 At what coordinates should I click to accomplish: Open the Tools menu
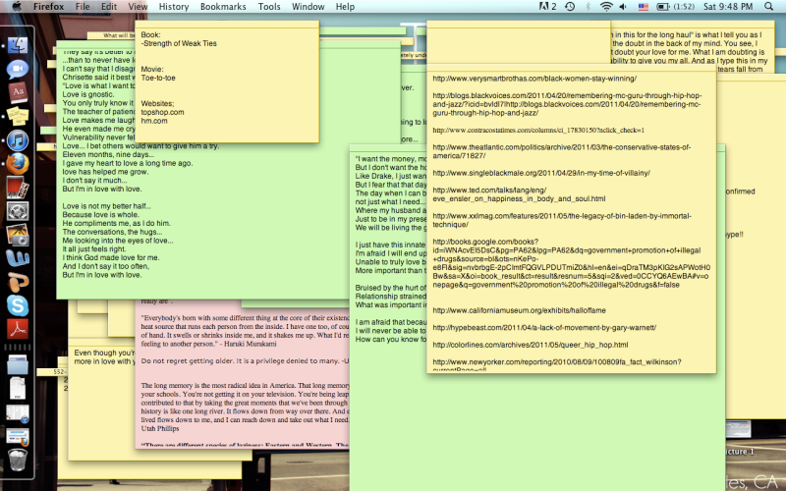[269, 7]
